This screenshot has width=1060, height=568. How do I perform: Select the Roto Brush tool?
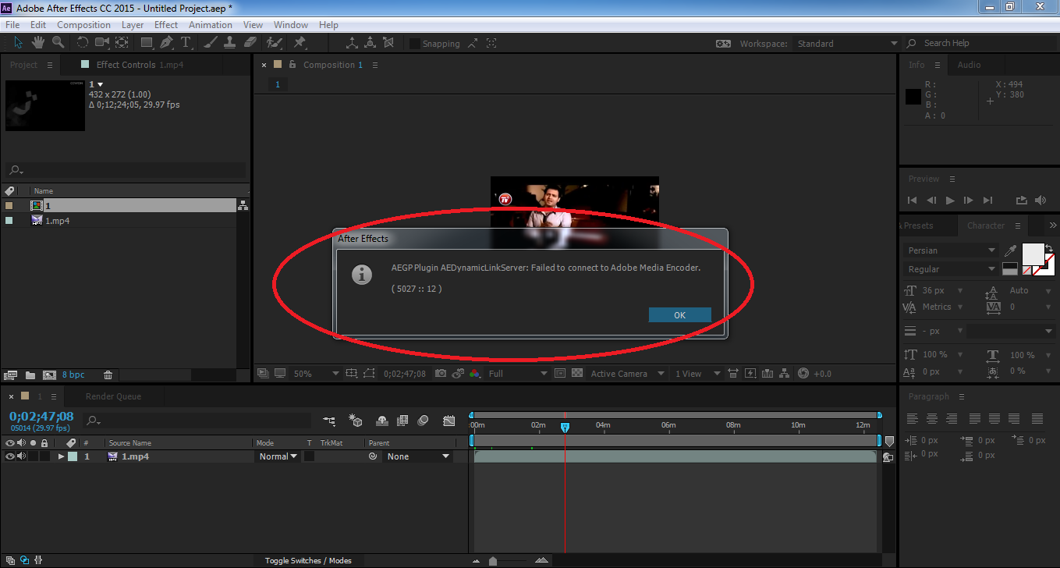coord(275,42)
